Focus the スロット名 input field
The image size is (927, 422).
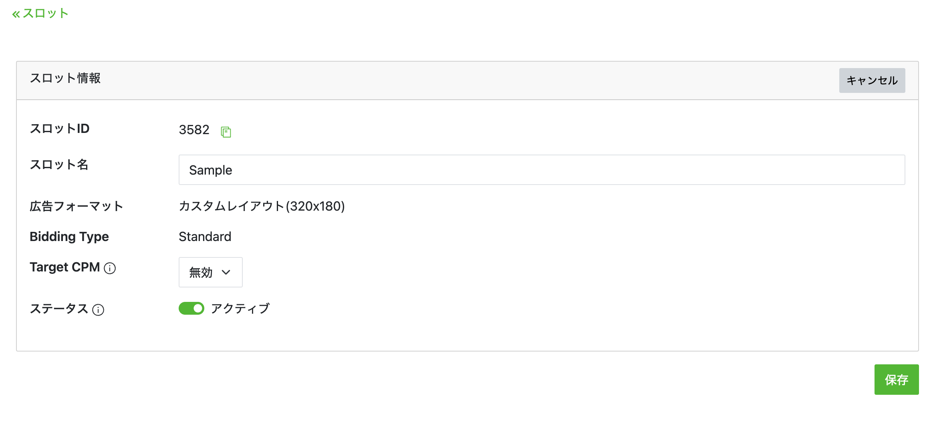[x=542, y=170]
